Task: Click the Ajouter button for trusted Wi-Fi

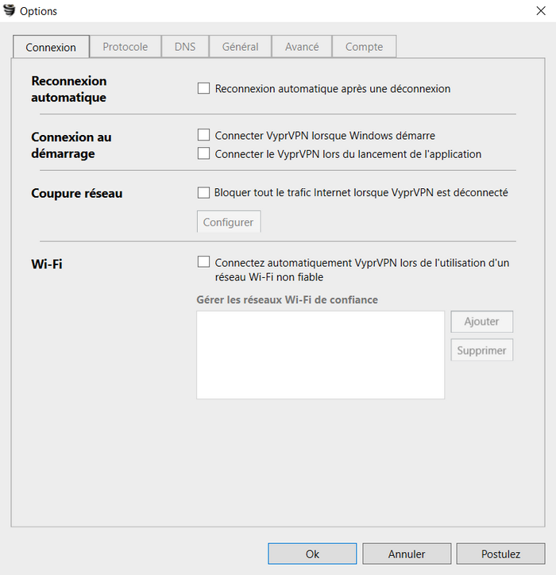Action: 482,322
